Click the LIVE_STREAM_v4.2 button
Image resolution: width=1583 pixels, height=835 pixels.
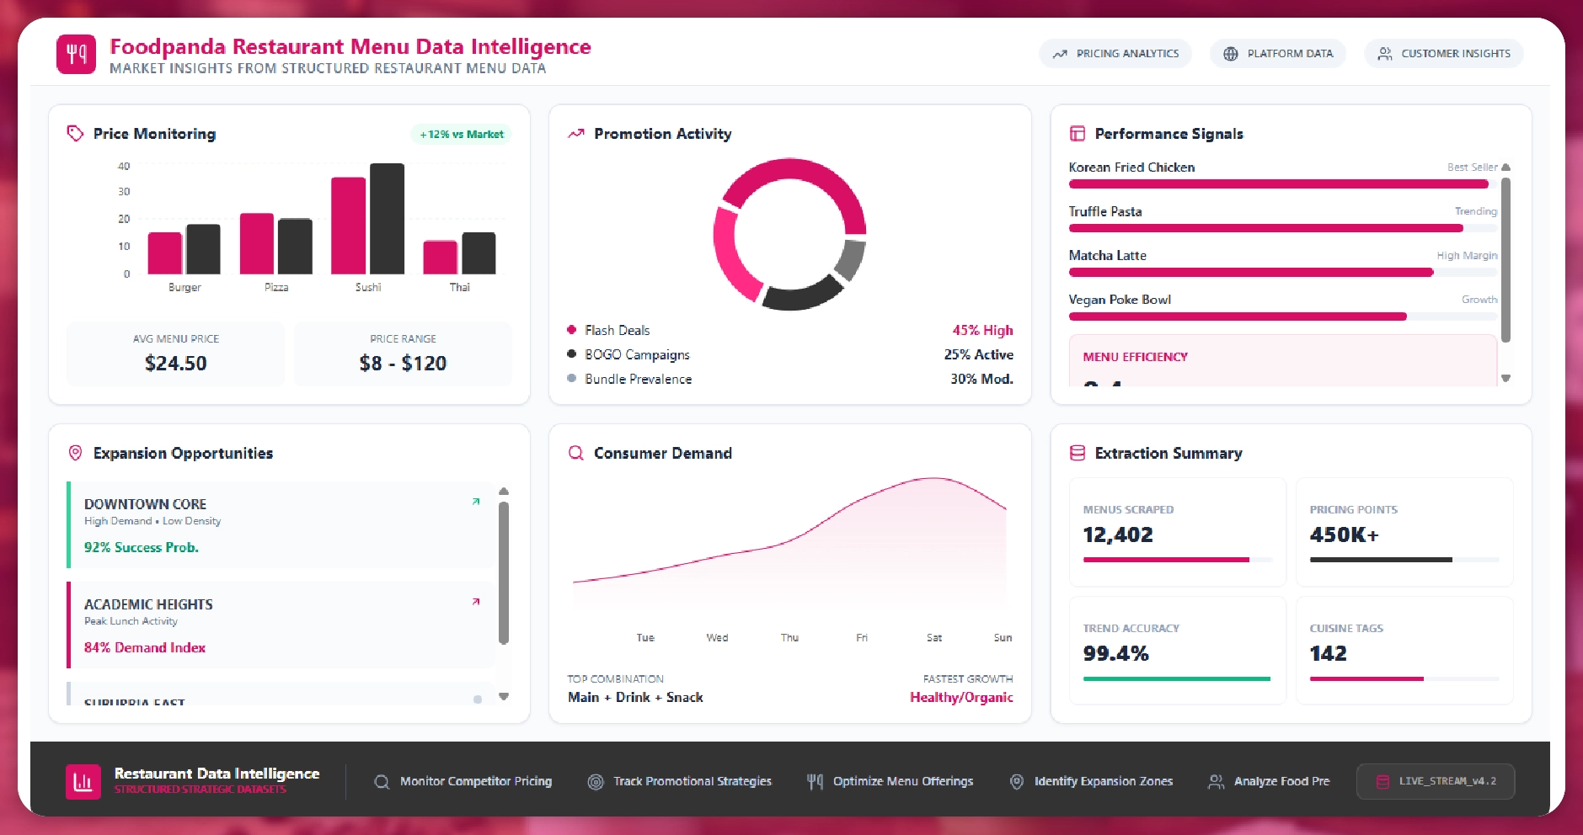pos(1435,781)
